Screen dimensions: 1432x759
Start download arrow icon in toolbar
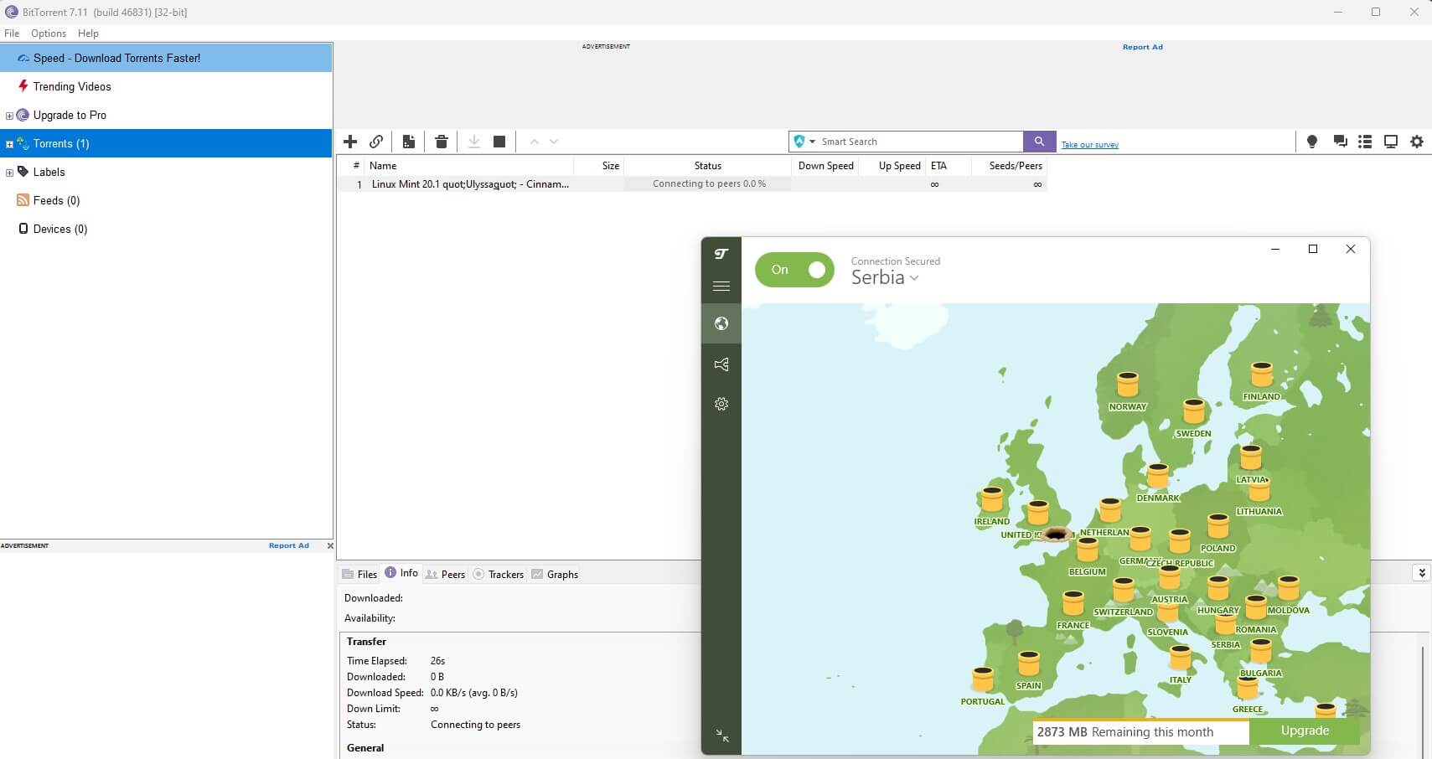click(x=473, y=142)
